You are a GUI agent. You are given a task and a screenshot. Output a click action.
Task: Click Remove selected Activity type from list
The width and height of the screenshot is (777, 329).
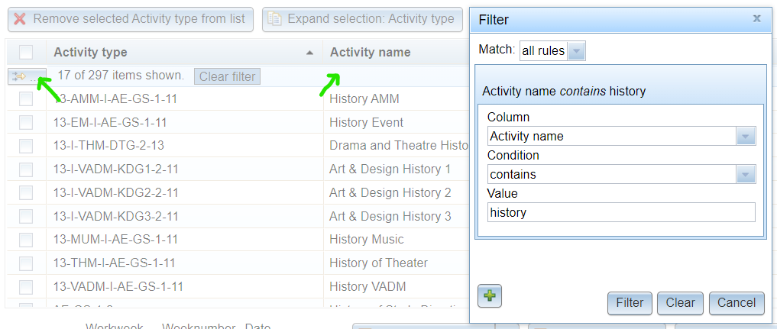(x=131, y=19)
